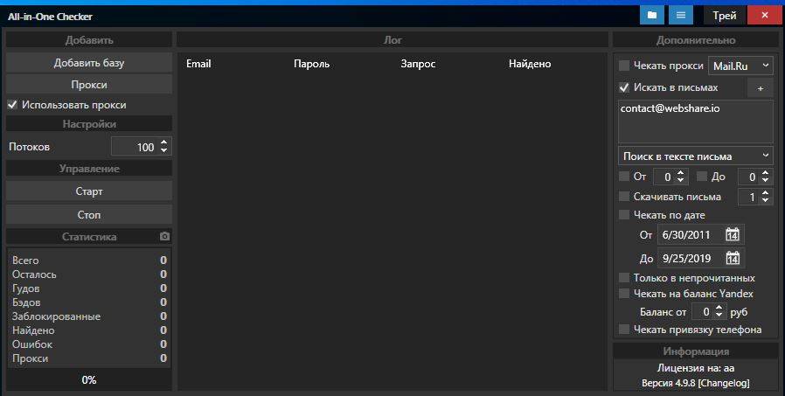Click the Трей button
Image resolution: width=785 pixels, height=396 pixels.
[725, 16]
